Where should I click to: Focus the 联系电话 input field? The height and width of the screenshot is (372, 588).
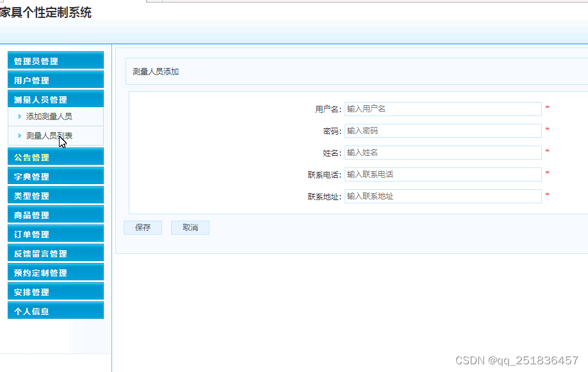click(443, 174)
